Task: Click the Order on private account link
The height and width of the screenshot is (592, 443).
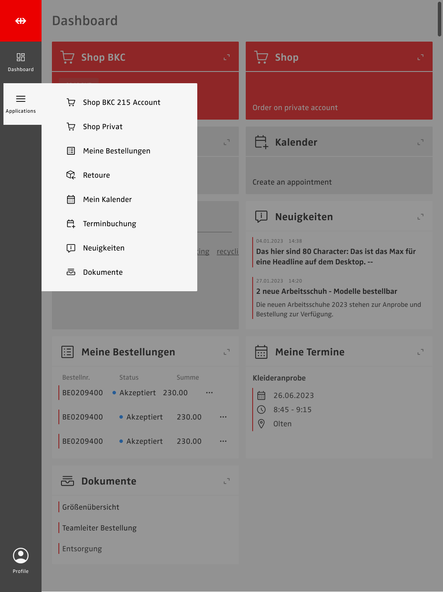Action: pyautogui.click(x=295, y=107)
